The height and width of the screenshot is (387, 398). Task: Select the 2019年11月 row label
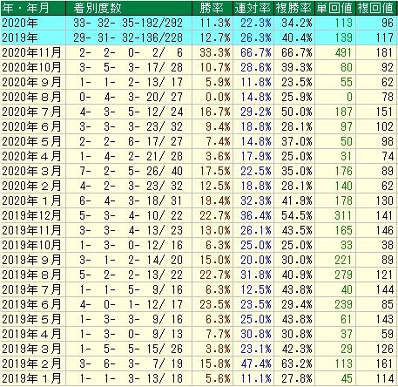(x=31, y=230)
